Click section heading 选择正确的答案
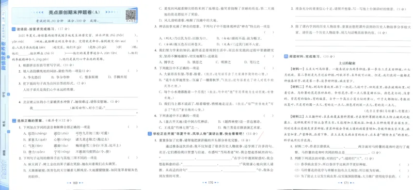413x190 pixels. pyautogui.click(x=30, y=121)
